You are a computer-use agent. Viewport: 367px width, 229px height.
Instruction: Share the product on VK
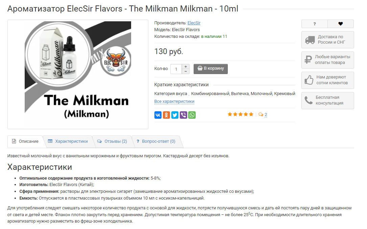click(x=158, y=115)
